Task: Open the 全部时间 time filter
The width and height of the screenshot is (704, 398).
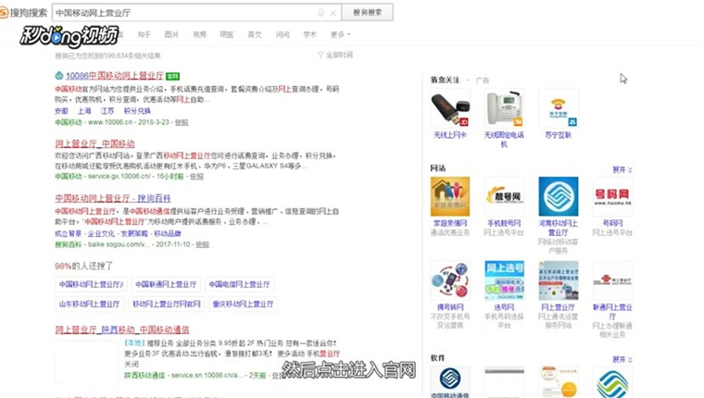Action: (335, 55)
